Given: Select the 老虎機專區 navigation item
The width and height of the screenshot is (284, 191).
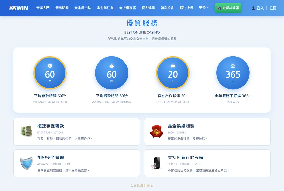Looking at the screenshot, I should [128, 8].
